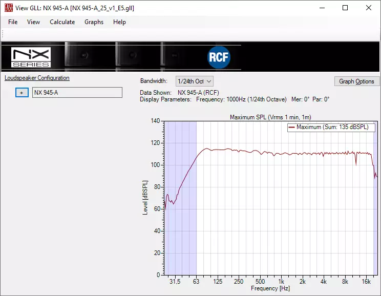Click the Maximum SPL graph title
This screenshot has height=296, width=381.
[270, 117]
